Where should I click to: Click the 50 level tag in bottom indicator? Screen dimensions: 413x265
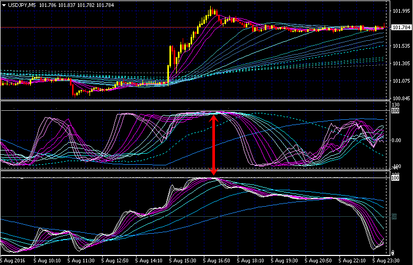pos(394,216)
